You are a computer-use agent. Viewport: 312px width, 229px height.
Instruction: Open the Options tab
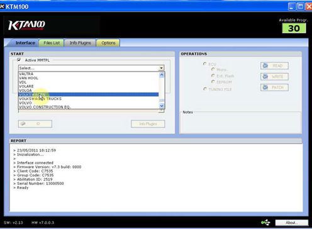pyautogui.click(x=108, y=43)
